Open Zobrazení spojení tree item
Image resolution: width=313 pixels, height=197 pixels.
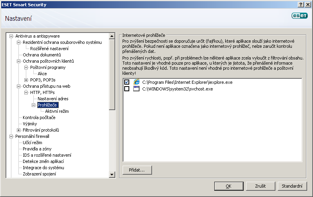point(39,174)
